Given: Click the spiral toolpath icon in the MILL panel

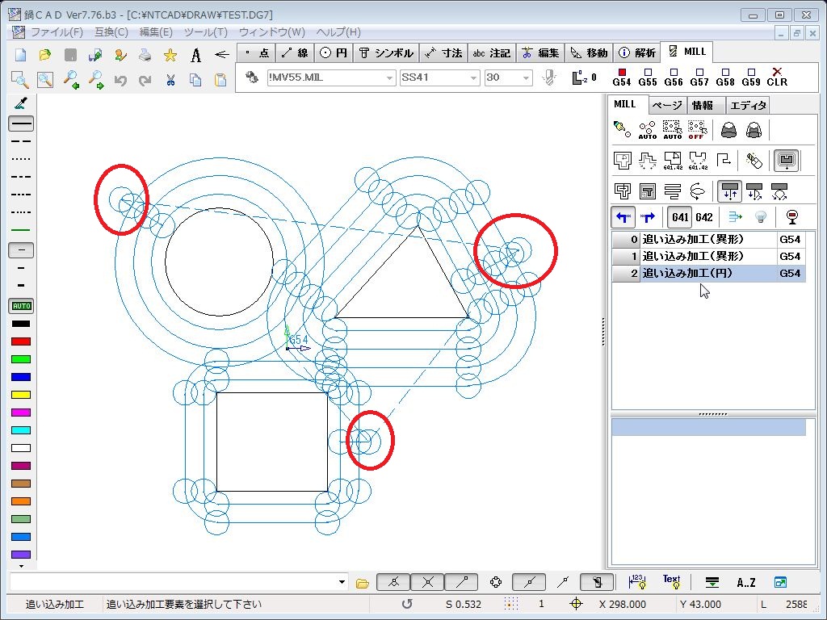Looking at the screenshot, I should click(x=697, y=191).
